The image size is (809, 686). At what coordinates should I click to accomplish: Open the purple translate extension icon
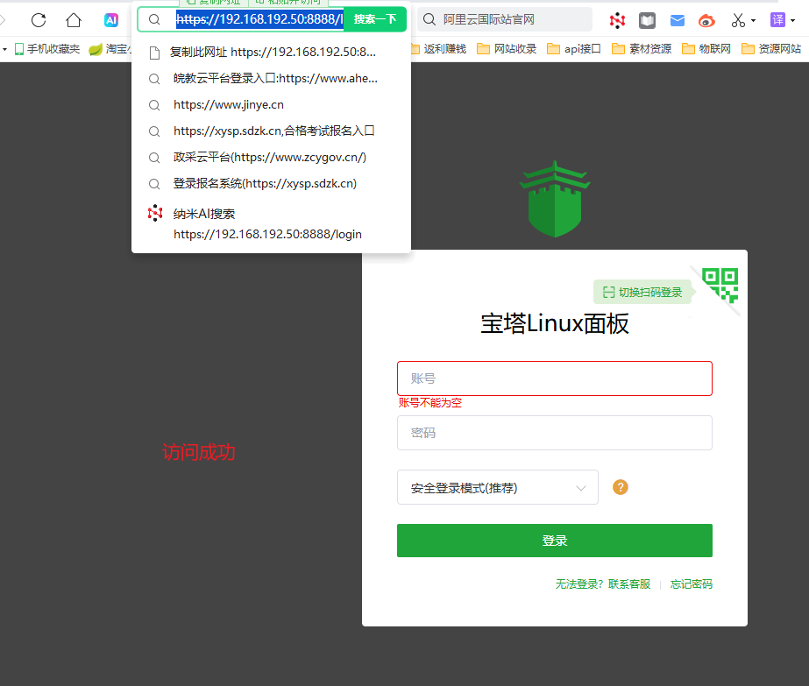[777, 20]
